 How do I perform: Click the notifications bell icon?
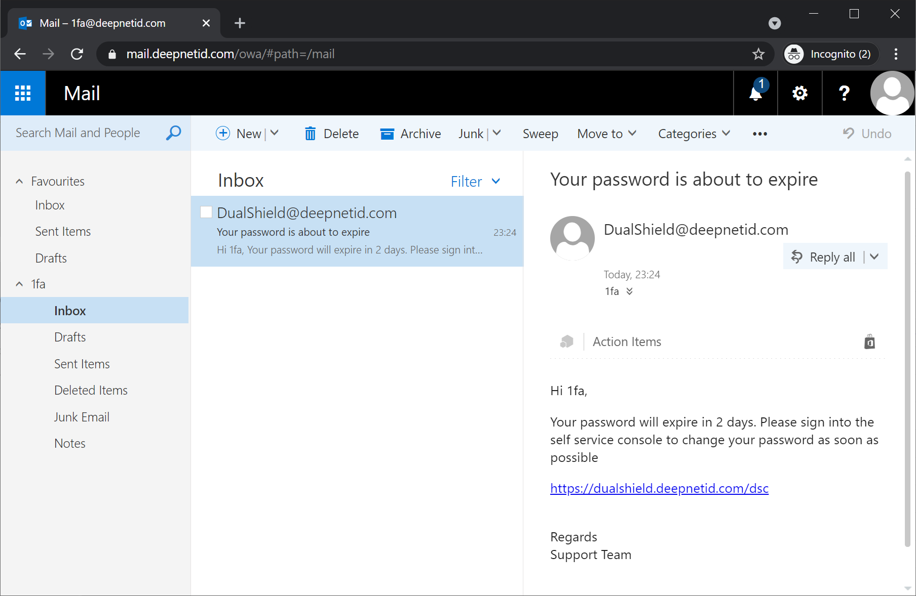pos(755,93)
